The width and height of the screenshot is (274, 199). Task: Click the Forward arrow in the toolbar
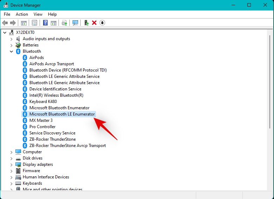point(13,23)
